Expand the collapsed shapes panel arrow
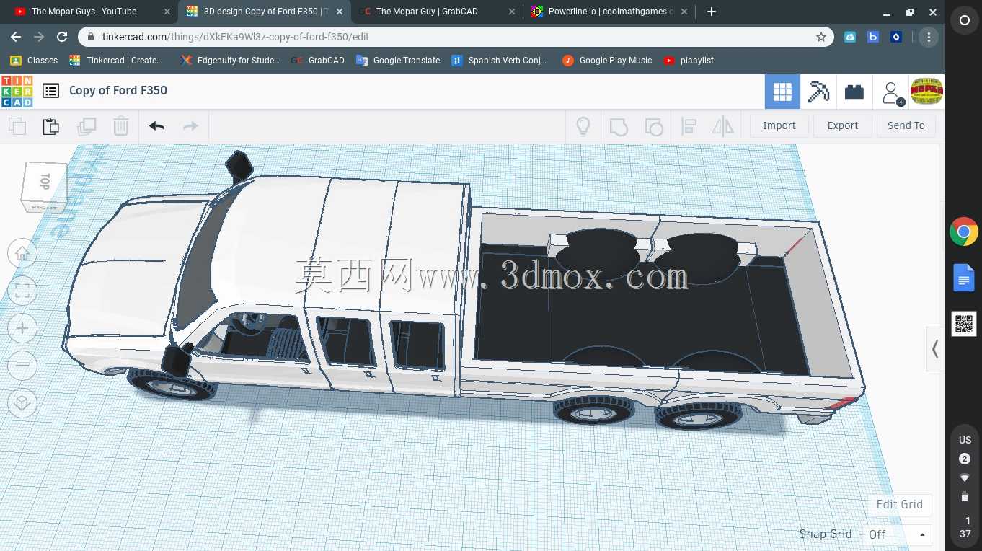This screenshot has height=551, width=982. [935, 349]
